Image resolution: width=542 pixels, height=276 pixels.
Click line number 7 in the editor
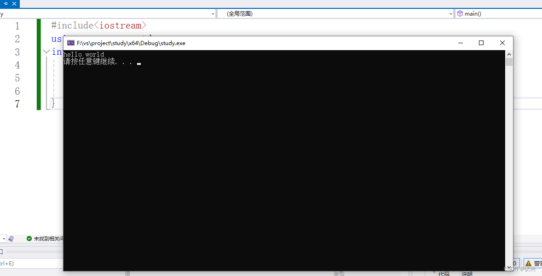pyautogui.click(x=17, y=104)
